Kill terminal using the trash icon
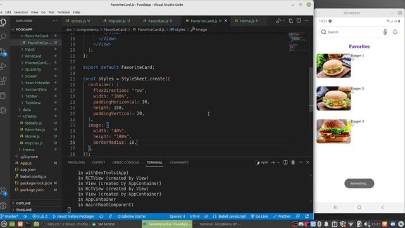This screenshot has width=405, height=228. tap(293, 162)
